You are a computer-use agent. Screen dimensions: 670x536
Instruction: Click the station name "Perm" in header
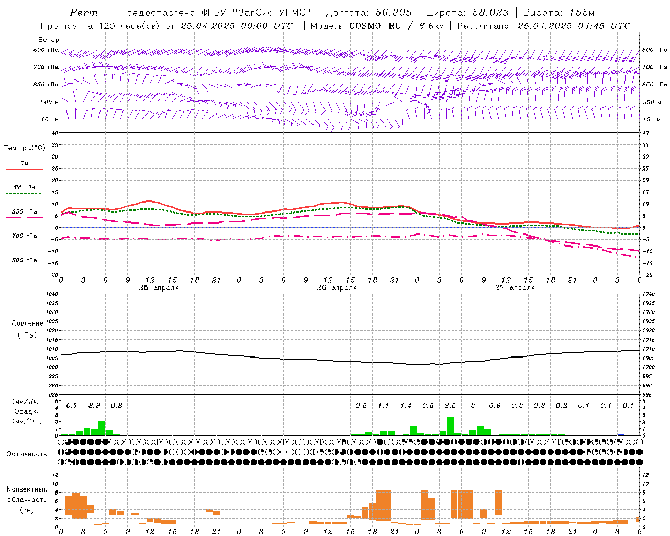(84, 13)
